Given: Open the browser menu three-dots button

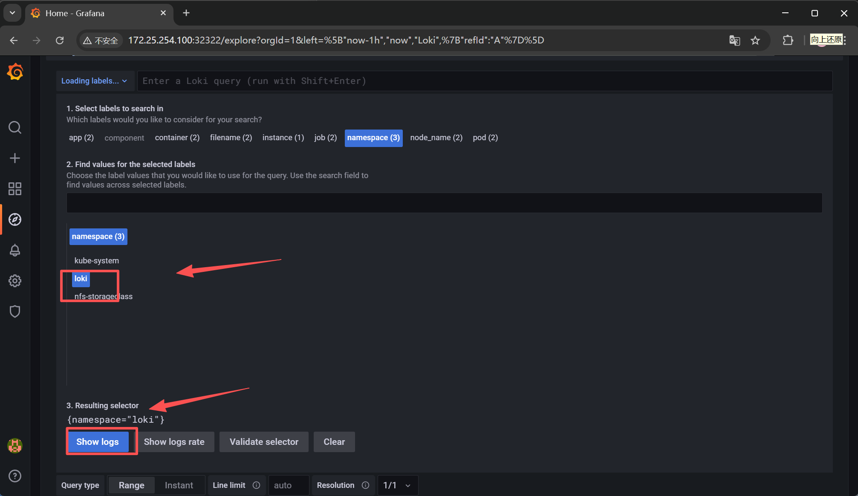Looking at the screenshot, I should point(844,40).
